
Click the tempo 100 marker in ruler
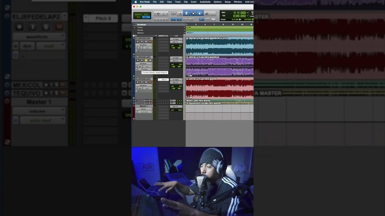[x=188, y=27]
